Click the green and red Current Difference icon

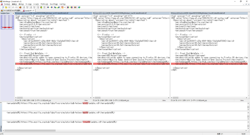tap(41, 7)
